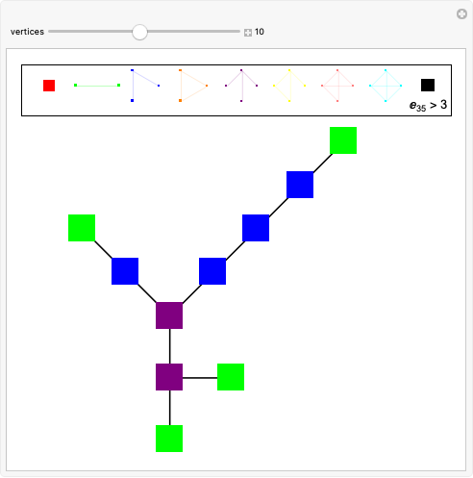Click the green single-edge legend graph
The height and width of the screenshot is (478, 473).
97,86
